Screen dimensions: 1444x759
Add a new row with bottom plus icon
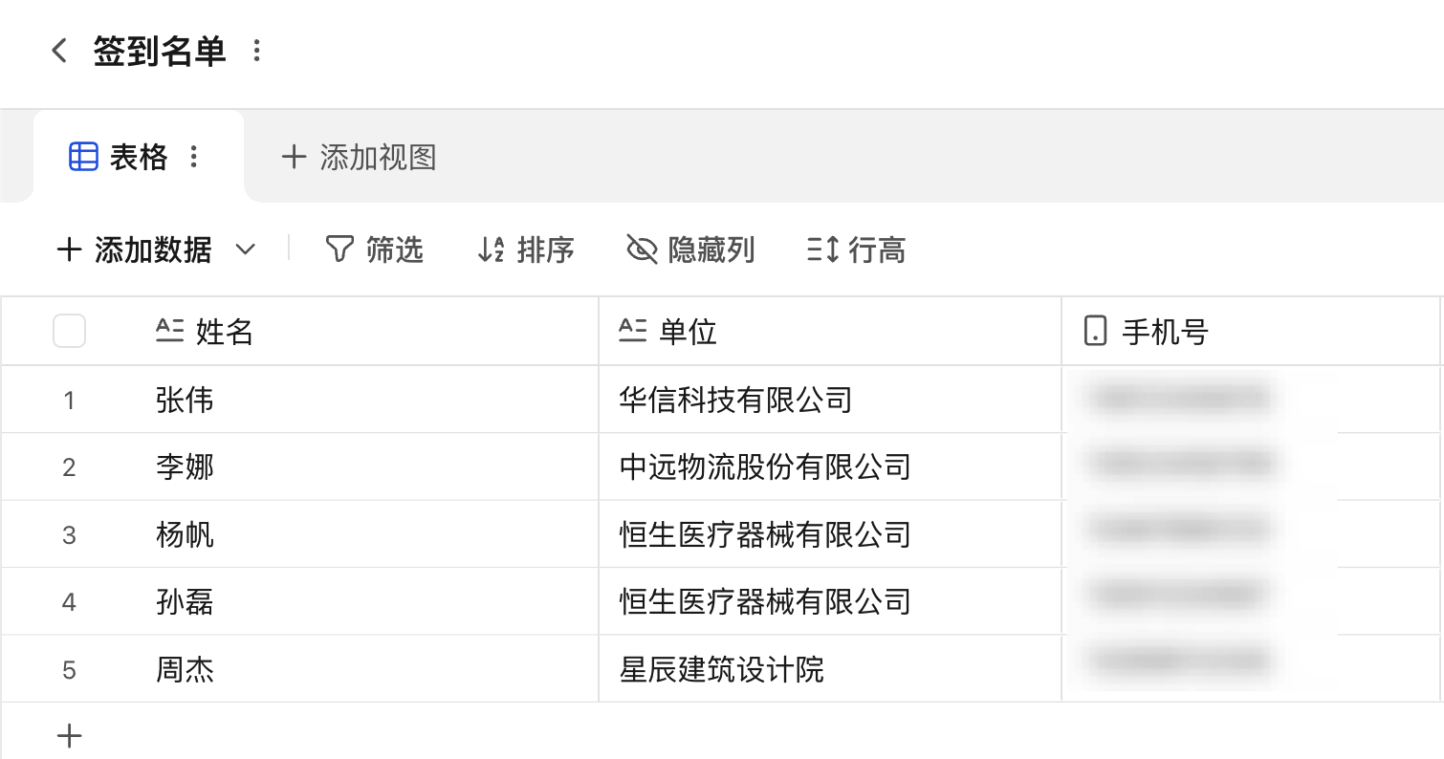tap(70, 735)
